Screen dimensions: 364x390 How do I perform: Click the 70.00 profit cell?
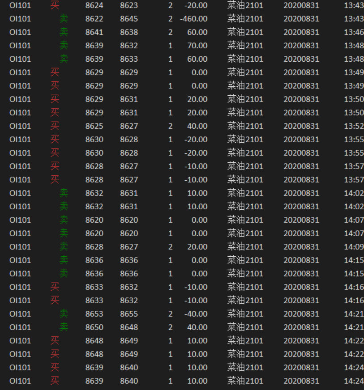197,46
